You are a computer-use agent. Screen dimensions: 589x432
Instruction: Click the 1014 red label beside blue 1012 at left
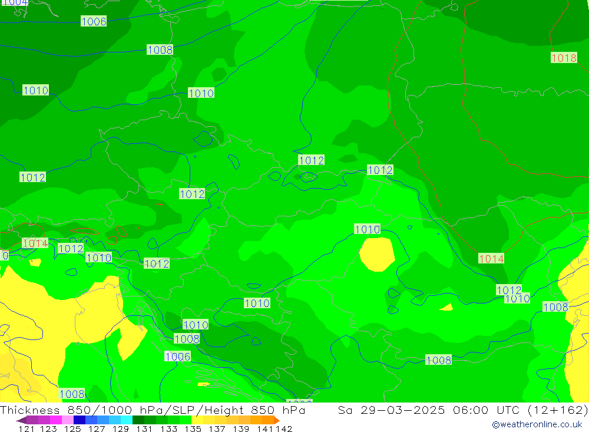35,243
